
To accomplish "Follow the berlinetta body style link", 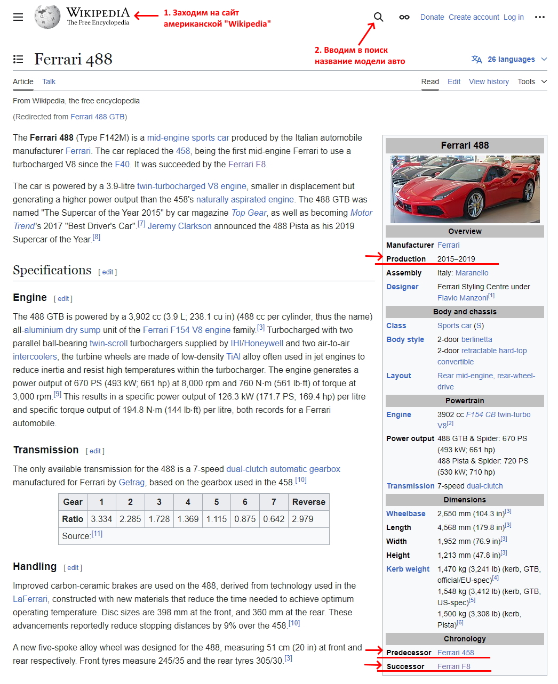I will pos(477,339).
